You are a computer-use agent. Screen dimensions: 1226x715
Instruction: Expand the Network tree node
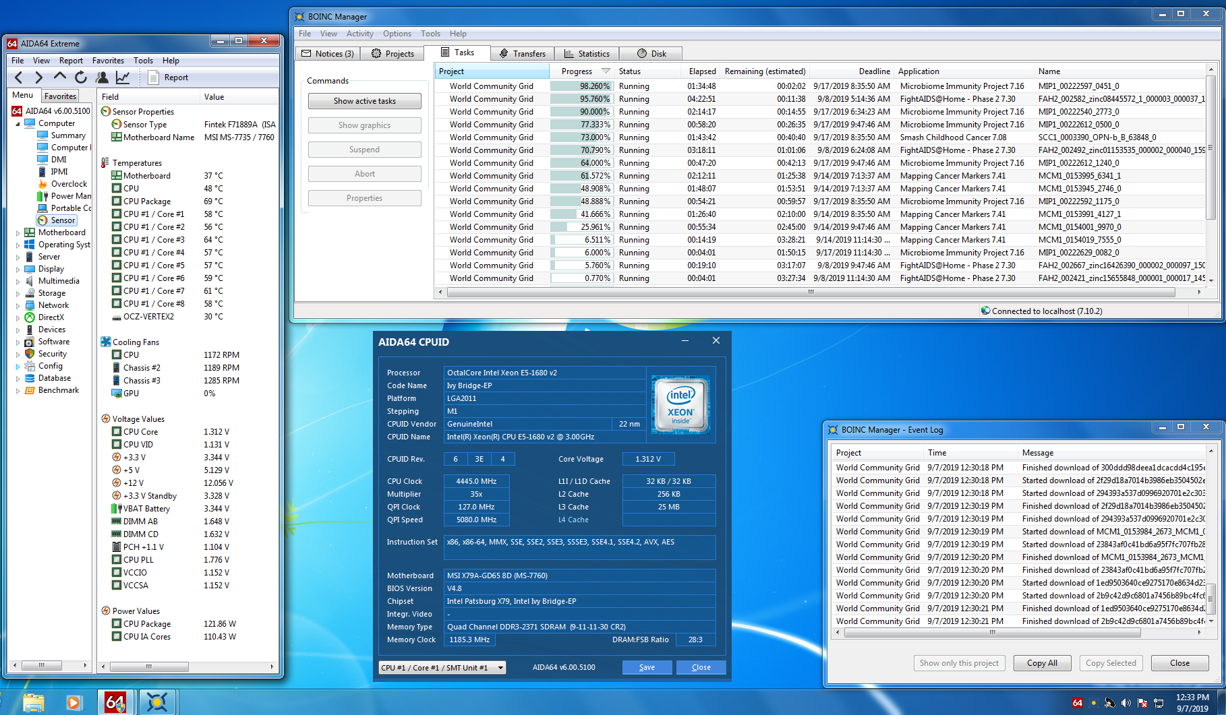18,305
